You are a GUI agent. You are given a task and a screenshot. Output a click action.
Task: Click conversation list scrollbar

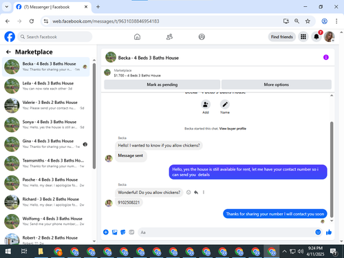pyautogui.click(x=94, y=116)
